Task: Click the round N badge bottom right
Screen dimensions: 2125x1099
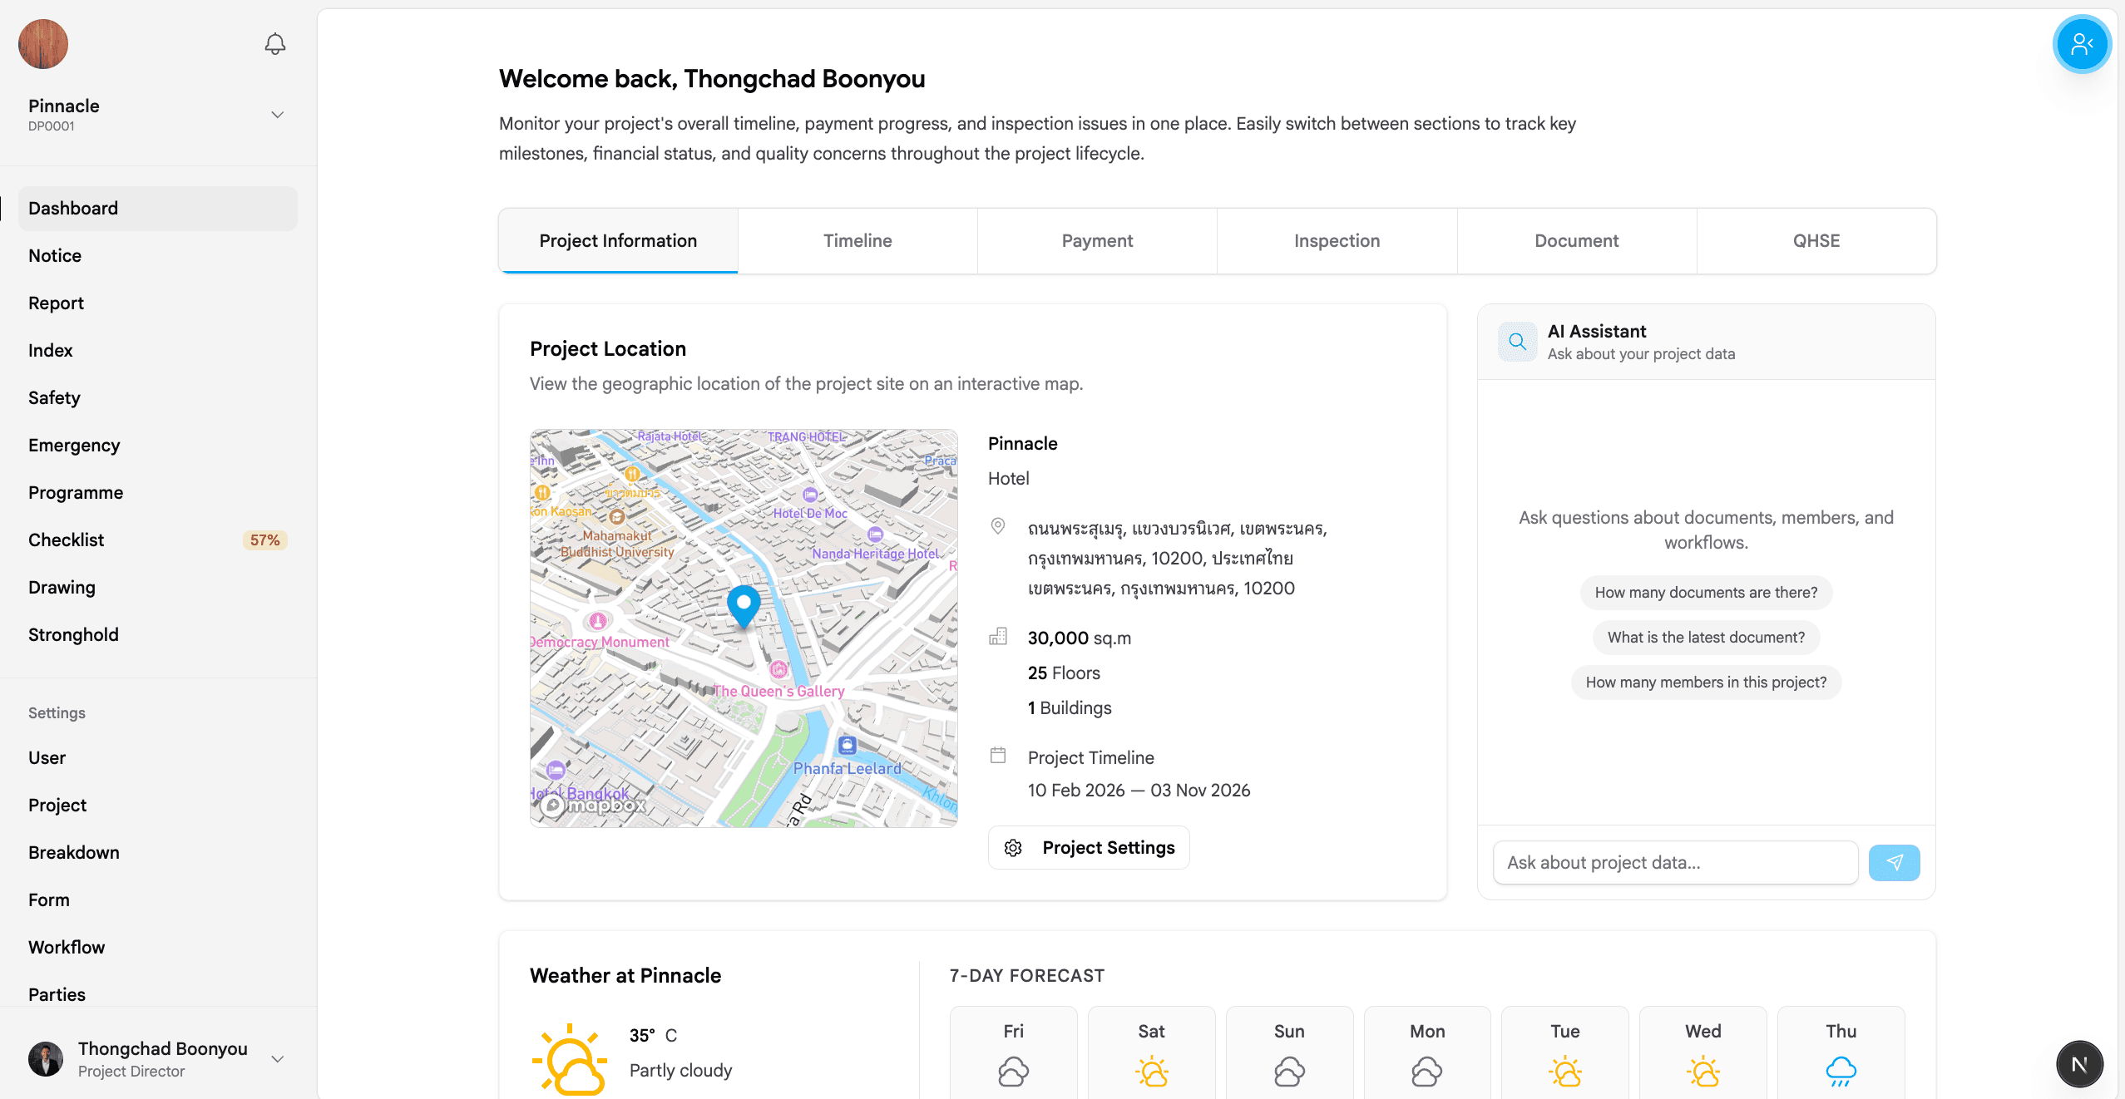Action: click(2079, 1064)
